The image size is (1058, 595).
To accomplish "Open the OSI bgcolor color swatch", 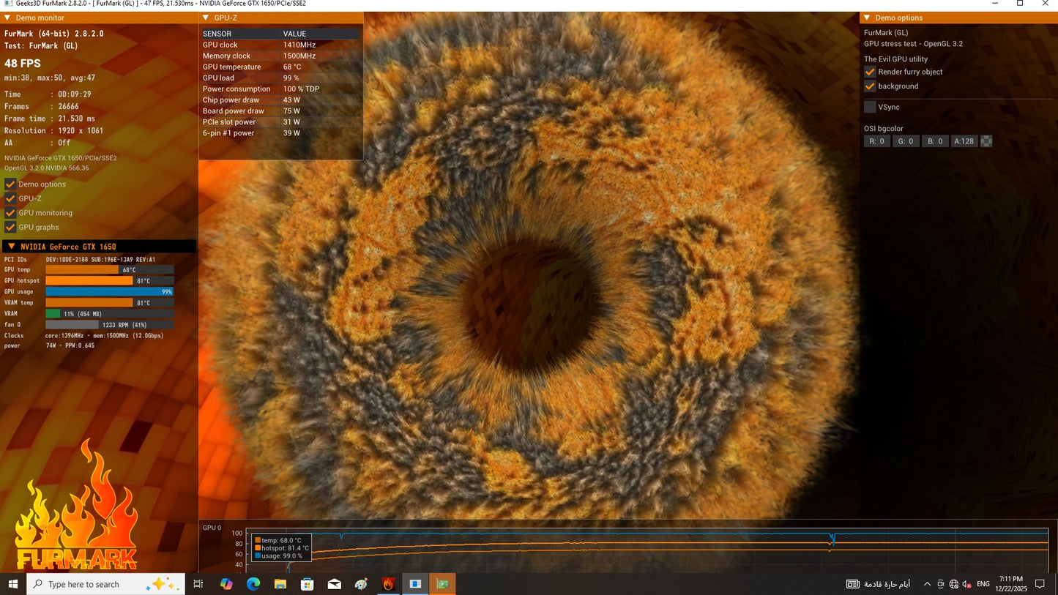I will 986,141.
